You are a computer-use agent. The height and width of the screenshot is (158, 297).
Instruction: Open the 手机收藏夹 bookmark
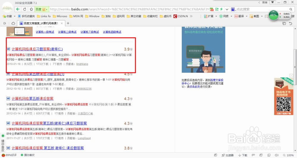click(26, 16)
